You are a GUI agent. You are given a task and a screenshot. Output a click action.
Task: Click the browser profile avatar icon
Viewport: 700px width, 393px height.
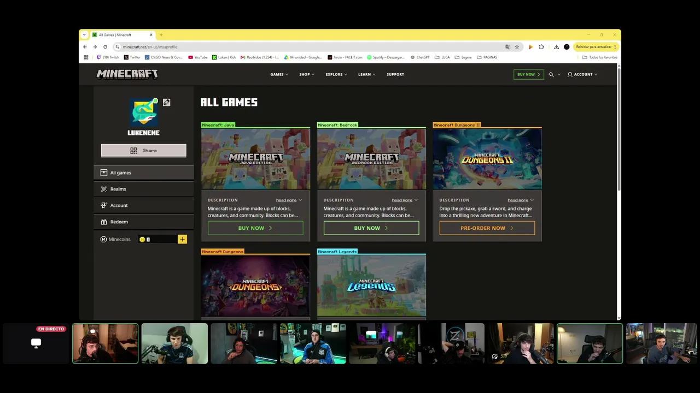pos(567,47)
